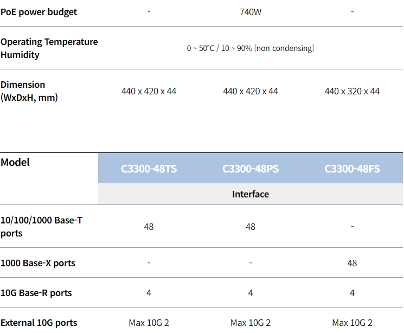Click the 10G Base-R value for C3300-48PS
This screenshot has width=404, height=333.
point(251,293)
